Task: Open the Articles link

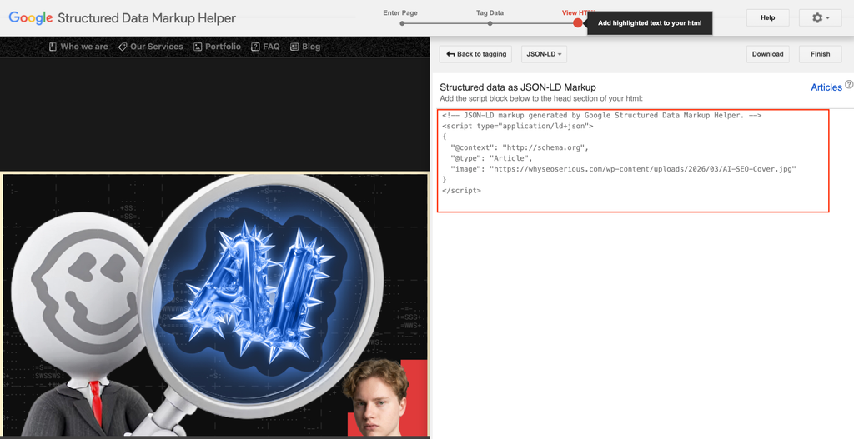Action: click(x=826, y=87)
